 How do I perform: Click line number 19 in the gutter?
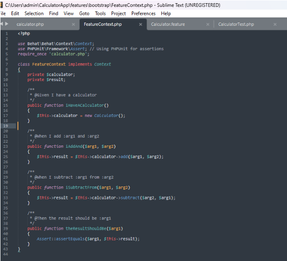pyautogui.click(x=6, y=126)
